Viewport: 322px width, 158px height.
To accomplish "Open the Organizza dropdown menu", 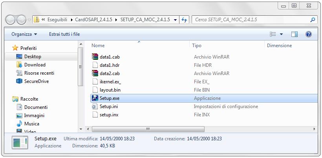I will 24,34.
